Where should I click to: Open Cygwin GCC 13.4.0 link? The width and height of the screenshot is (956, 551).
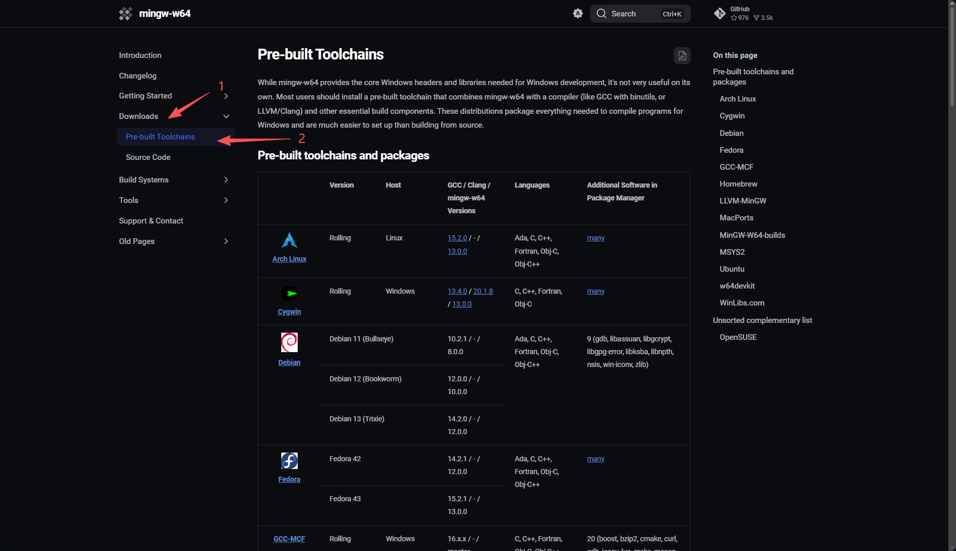point(458,291)
